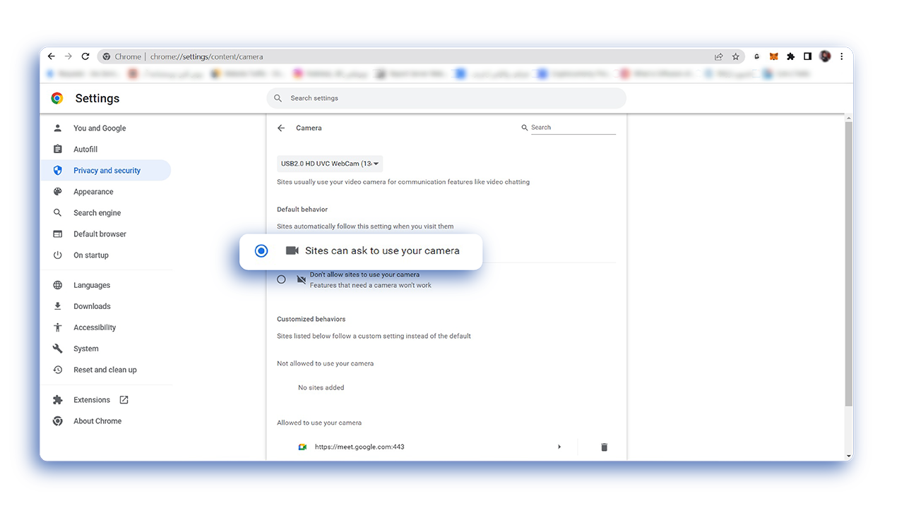This screenshot has width=904, height=508.
Task: Open the Extensions puzzle icon in toolbar
Action: coord(790,56)
